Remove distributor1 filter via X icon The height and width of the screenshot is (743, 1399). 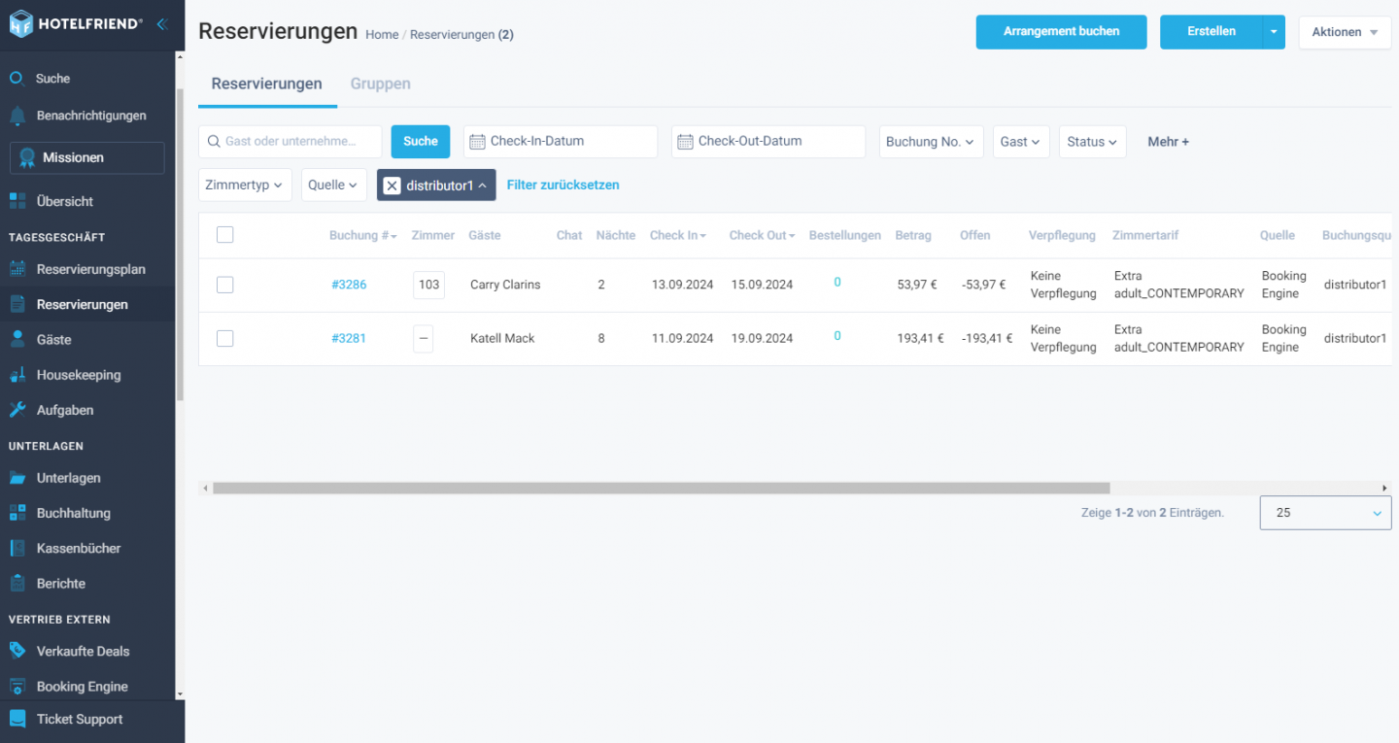point(392,186)
